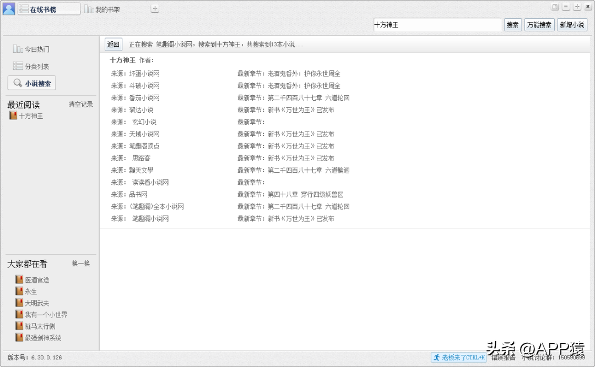Image resolution: width=595 pixels, height=367 pixels.
Task: Switch to the 我的书架 tab
Action: 102,9
